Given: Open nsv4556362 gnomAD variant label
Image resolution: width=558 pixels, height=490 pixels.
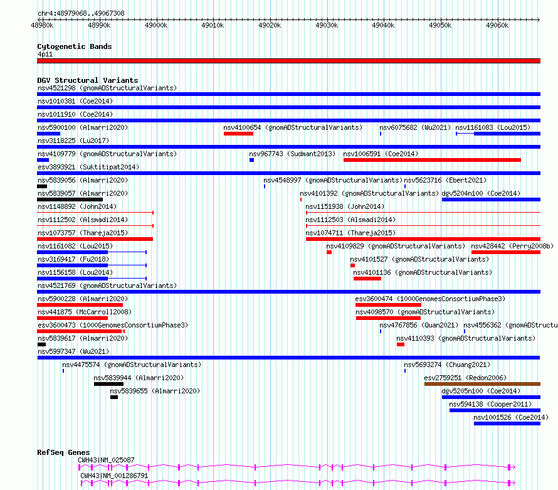Looking at the screenshot, I should point(510,325).
